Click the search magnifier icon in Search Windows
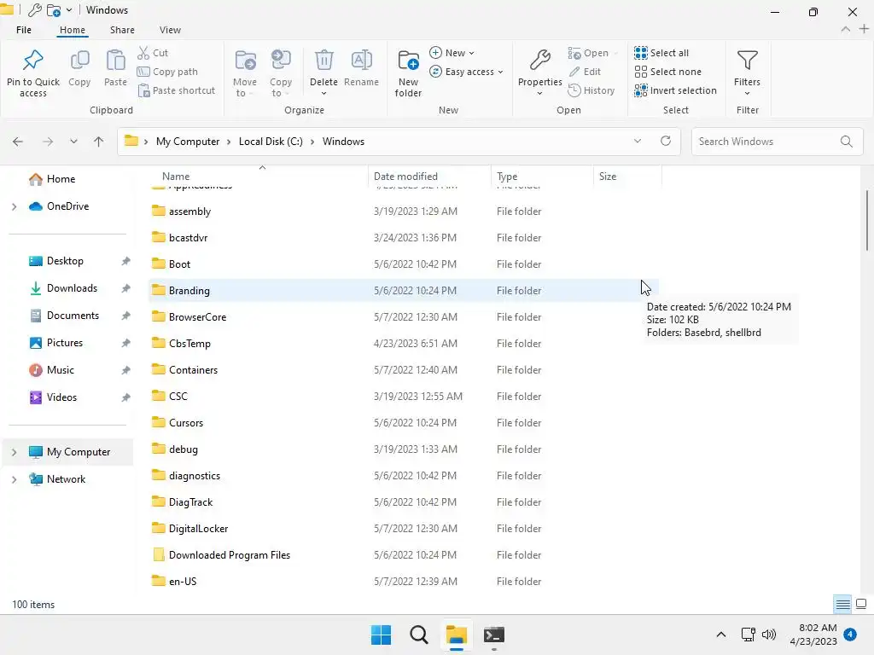Screen dimensions: 874x655 coord(846,142)
